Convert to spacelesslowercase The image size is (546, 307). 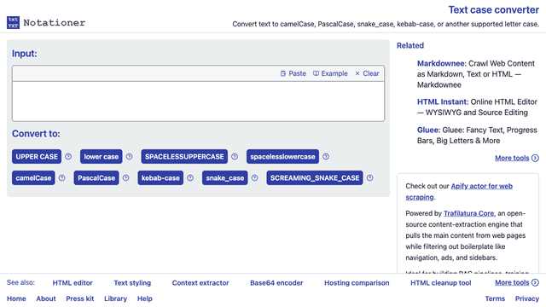point(282,157)
